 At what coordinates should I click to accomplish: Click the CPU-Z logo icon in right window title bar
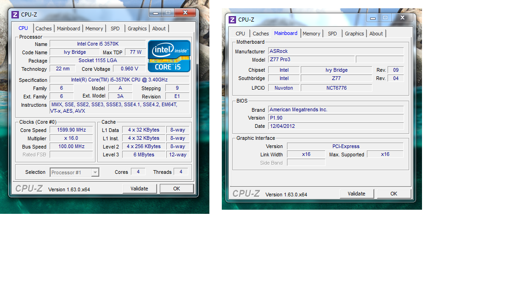(232, 20)
